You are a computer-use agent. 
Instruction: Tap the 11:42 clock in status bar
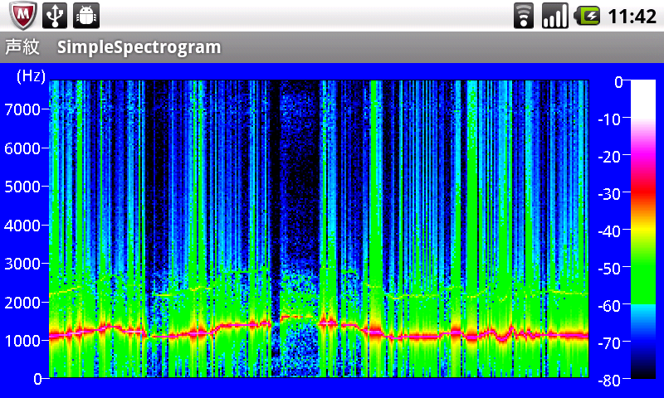632,17
